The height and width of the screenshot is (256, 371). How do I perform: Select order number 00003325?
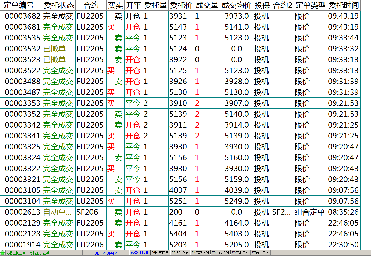pos(23,147)
